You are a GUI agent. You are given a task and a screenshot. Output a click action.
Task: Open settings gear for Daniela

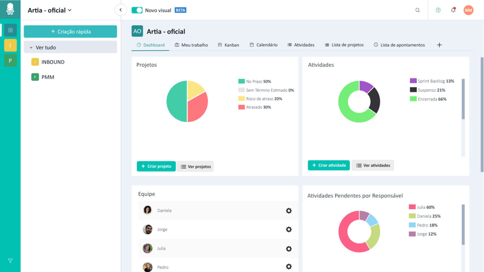pyautogui.click(x=289, y=211)
